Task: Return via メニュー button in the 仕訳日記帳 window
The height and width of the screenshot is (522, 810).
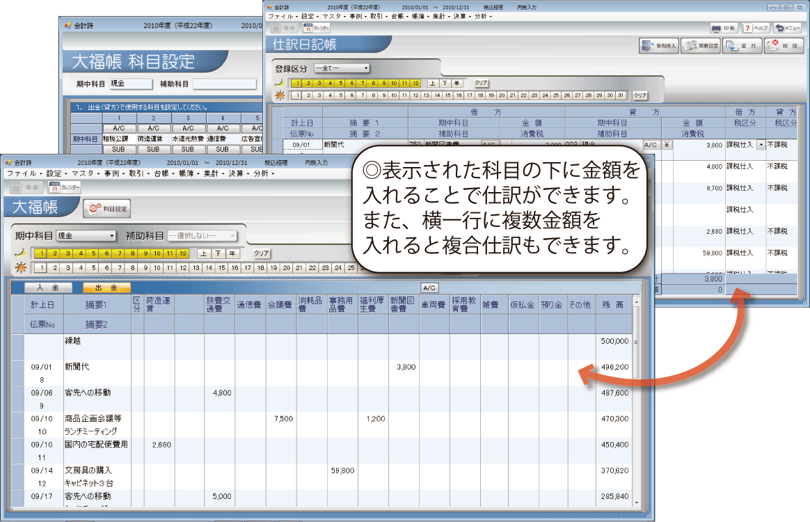Action: point(787,29)
